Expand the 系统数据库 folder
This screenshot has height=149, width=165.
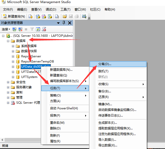tap(13, 46)
